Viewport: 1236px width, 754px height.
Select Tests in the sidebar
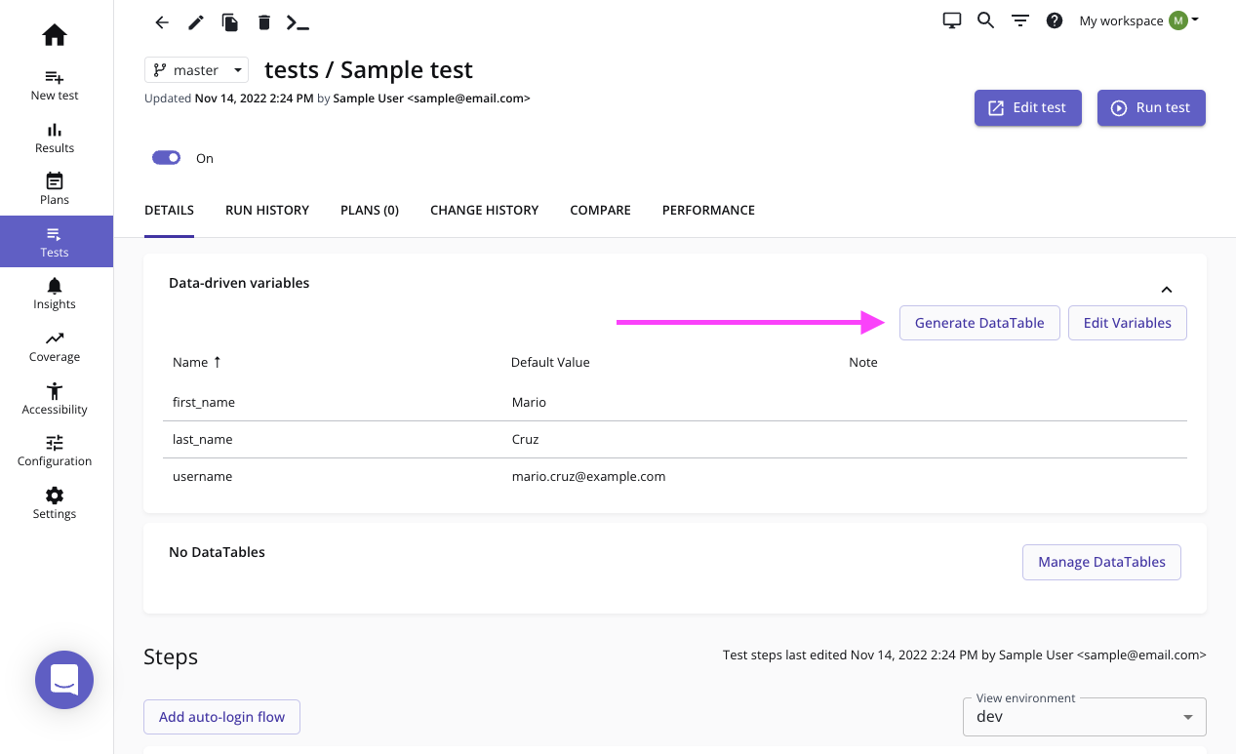56,241
